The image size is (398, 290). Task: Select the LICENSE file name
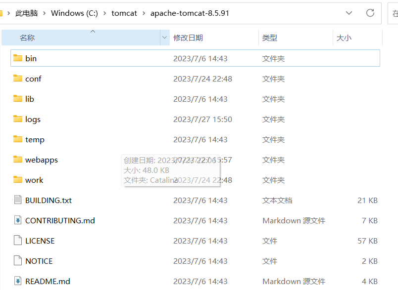(40, 241)
